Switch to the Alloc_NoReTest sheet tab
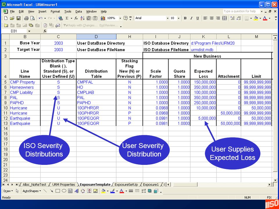 tap(34, 185)
